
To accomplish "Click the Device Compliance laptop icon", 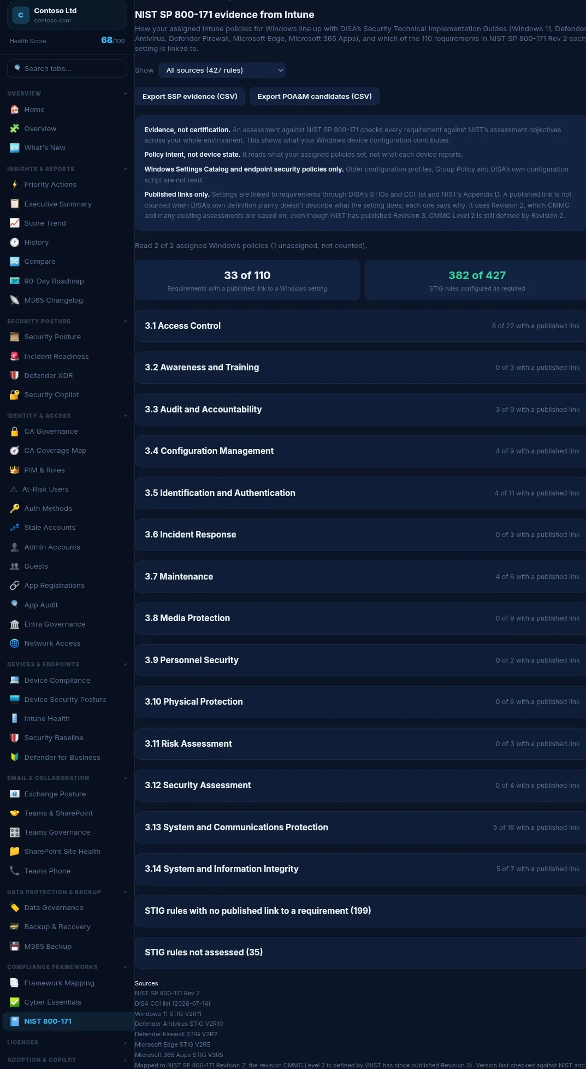I will coord(15,681).
